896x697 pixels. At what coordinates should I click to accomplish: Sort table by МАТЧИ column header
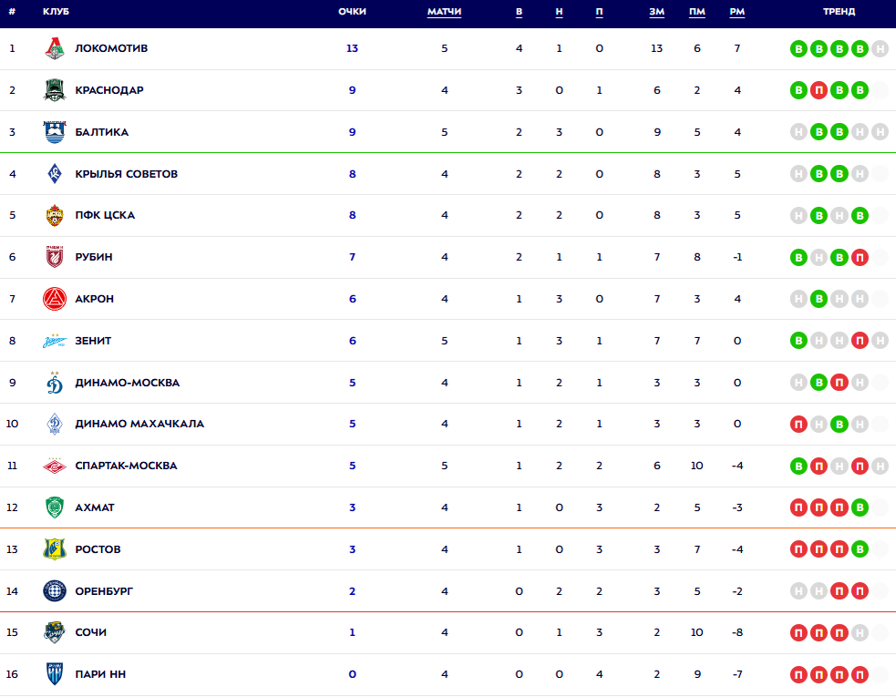444,12
